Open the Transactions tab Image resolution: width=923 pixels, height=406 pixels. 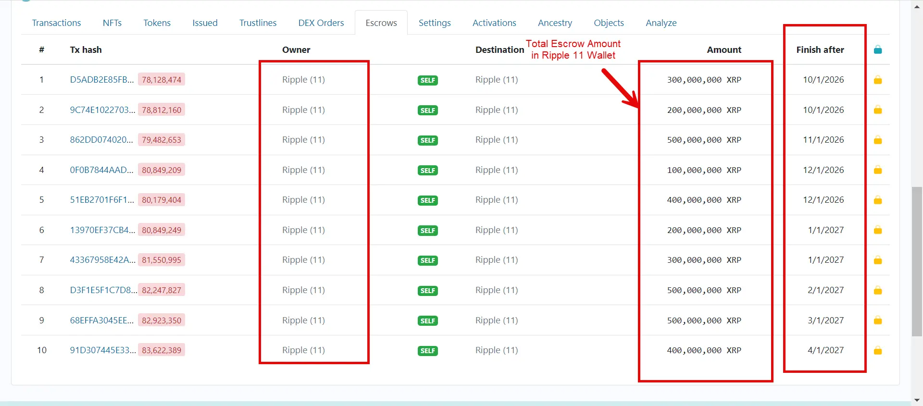[56, 23]
